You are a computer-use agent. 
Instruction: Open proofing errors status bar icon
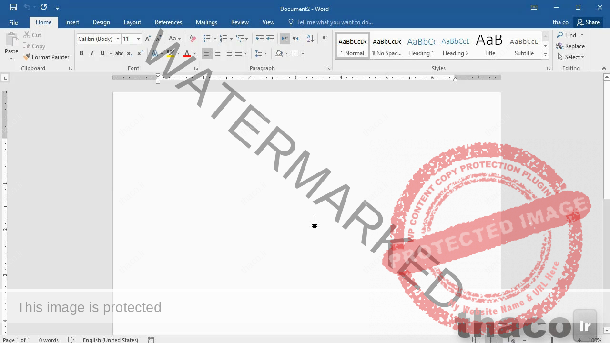(71, 340)
